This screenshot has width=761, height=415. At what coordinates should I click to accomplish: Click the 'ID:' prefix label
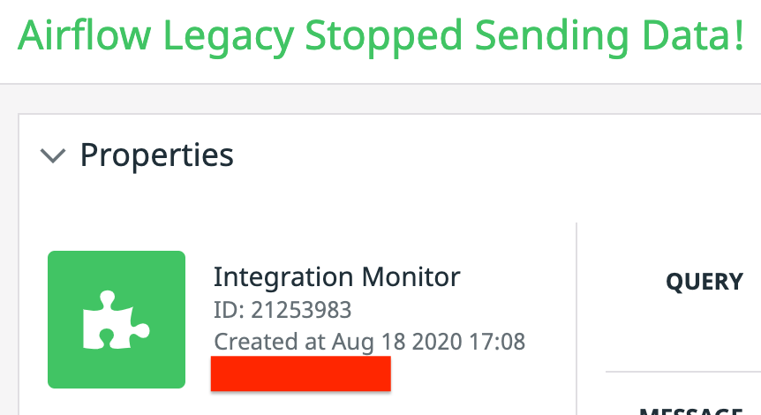pyautogui.click(x=229, y=310)
